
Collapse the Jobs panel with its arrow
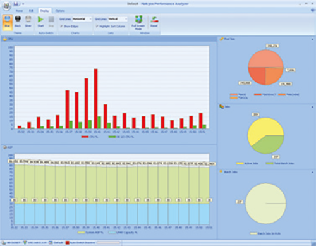click(x=312, y=107)
